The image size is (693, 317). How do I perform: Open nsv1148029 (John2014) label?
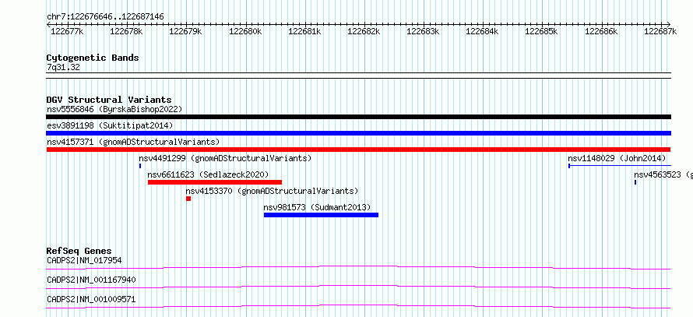click(617, 158)
